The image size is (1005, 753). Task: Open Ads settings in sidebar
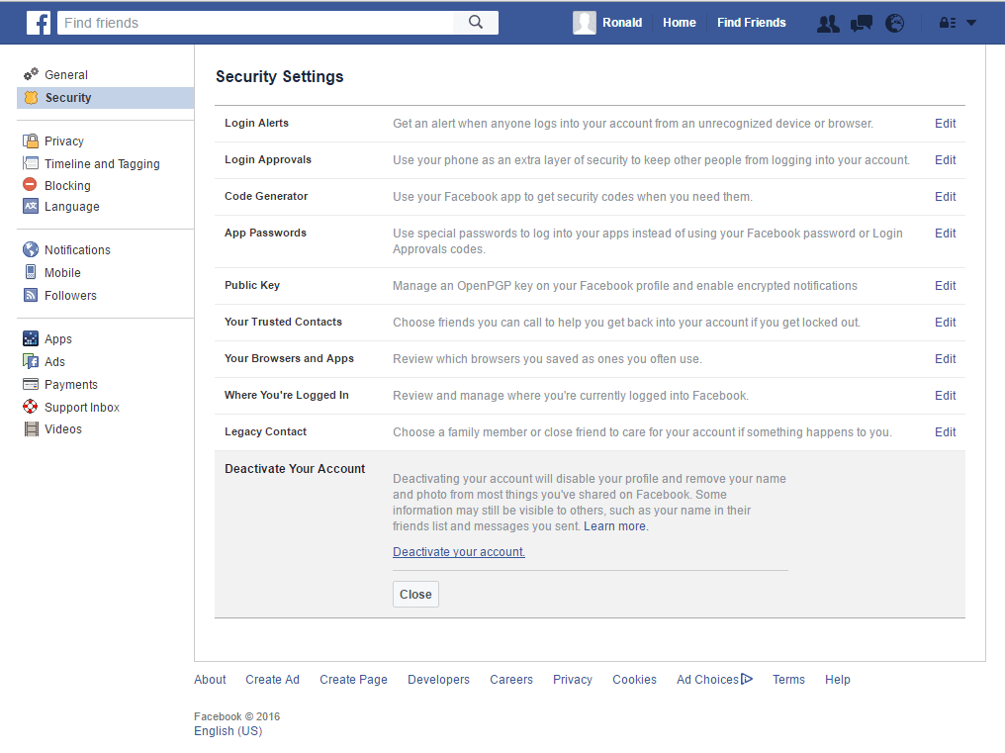(x=54, y=362)
